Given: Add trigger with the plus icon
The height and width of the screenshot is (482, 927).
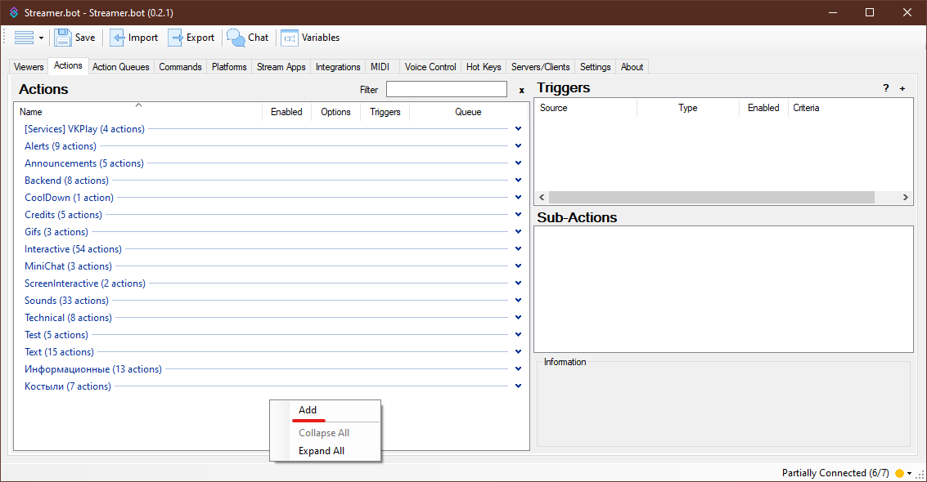Looking at the screenshot, I should [902, 88].
